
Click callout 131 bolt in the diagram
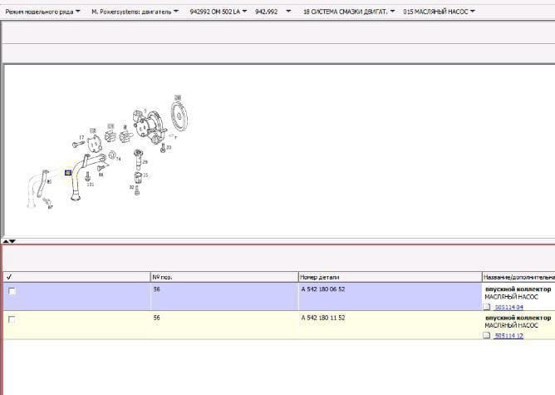tap(90, 184)
